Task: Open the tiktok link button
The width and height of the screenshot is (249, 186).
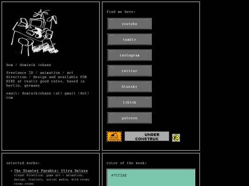Action: pyautogui.click(x=130, y=102)
